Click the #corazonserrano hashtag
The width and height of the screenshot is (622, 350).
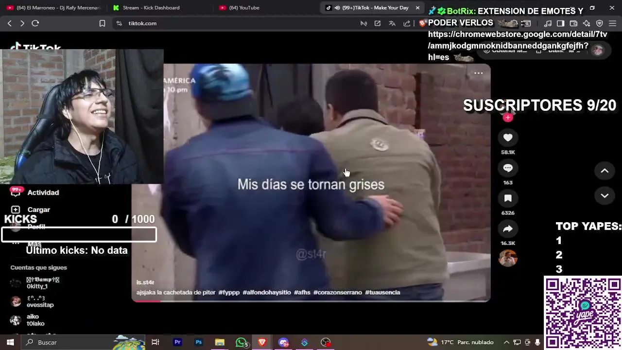pyautogui.click(x=337, y=292)
